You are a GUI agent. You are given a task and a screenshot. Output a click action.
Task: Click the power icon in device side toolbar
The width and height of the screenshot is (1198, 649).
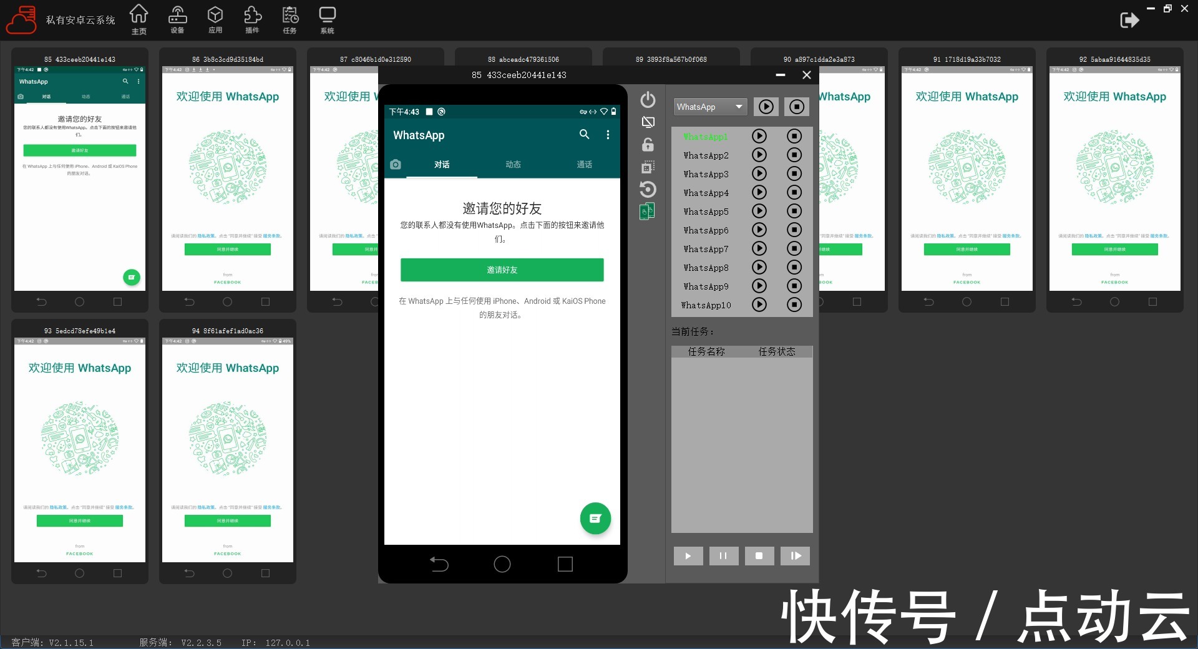648,99
